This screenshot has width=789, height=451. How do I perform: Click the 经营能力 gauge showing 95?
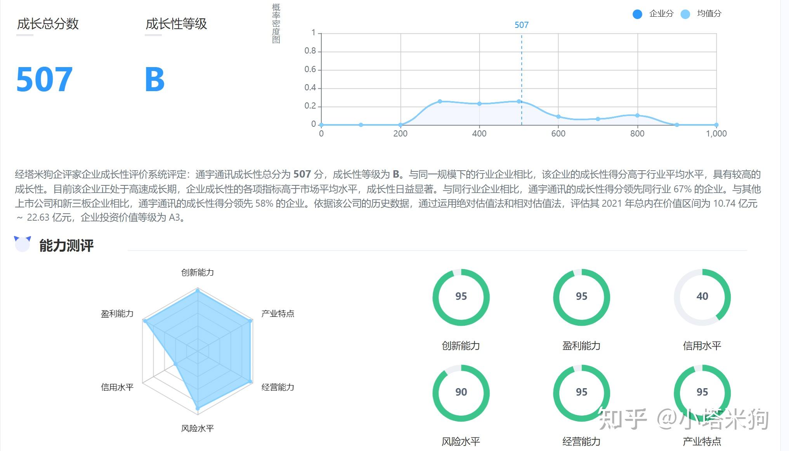point(581,393)
